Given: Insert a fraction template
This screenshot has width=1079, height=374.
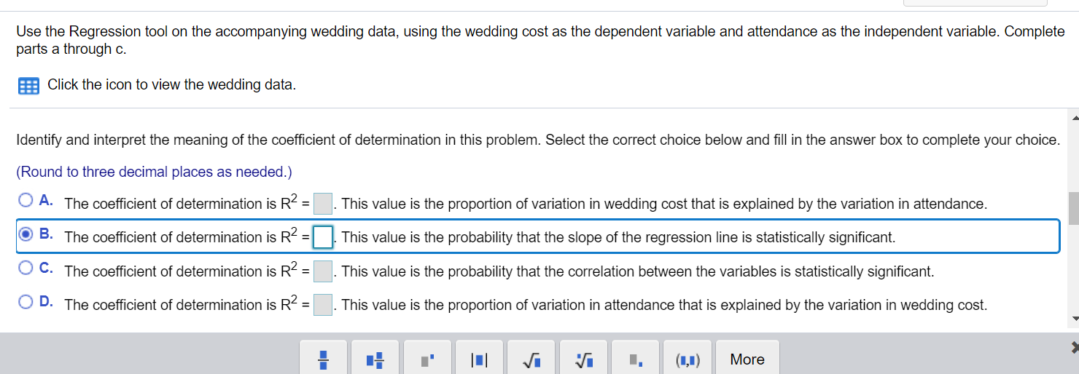Looking at the screenshot, I should 324,359.
